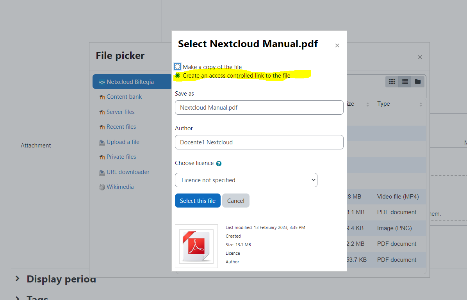Click the Wikimedia globe icon

(x=102, y=187)
